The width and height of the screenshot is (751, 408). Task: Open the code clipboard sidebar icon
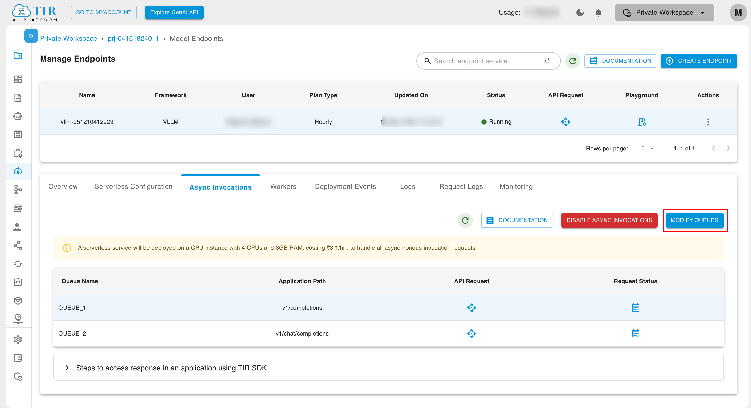click(x=18, y=282)
